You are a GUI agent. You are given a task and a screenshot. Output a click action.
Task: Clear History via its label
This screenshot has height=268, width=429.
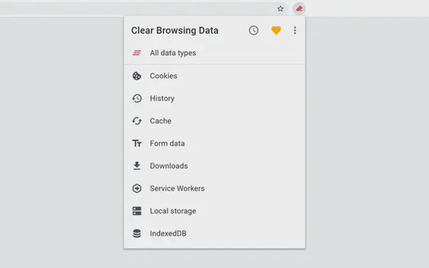coord(162,98)
